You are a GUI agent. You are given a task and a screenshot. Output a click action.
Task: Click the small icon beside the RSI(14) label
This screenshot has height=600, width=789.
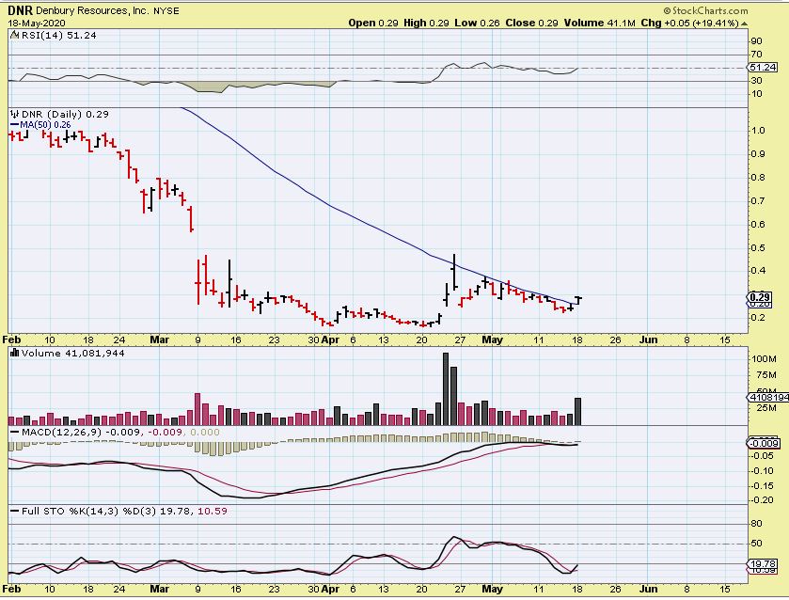(15, 35)
